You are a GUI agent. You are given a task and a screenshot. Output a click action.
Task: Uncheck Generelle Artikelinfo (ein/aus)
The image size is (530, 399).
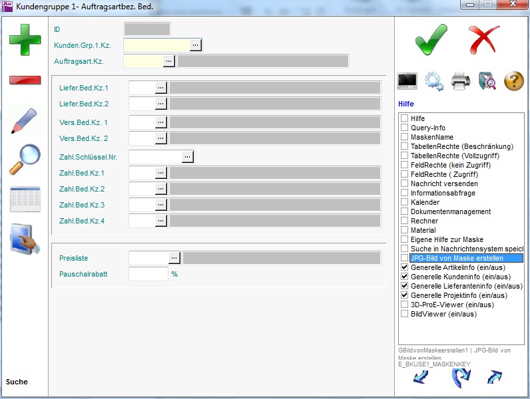404,267
